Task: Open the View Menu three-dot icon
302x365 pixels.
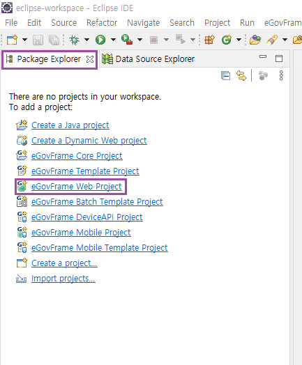Action: (281, 76)
